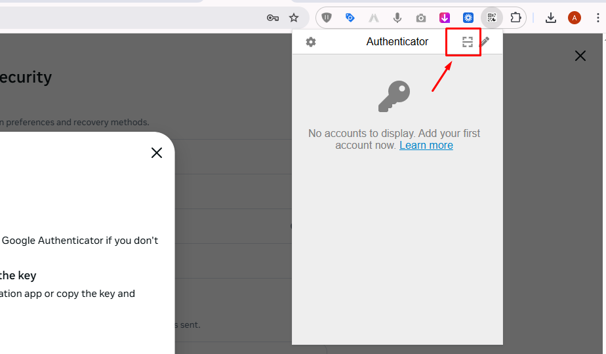Open the Chrome three-dot menu
606x354 pixels.
[x=598, y=18]
